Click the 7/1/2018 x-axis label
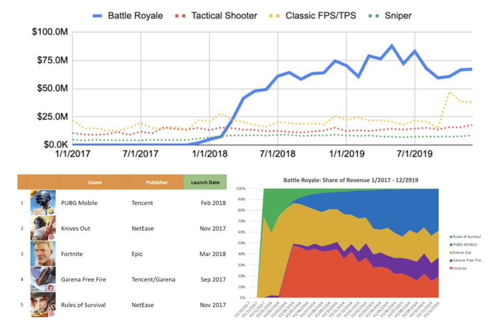 pos(277,154)
